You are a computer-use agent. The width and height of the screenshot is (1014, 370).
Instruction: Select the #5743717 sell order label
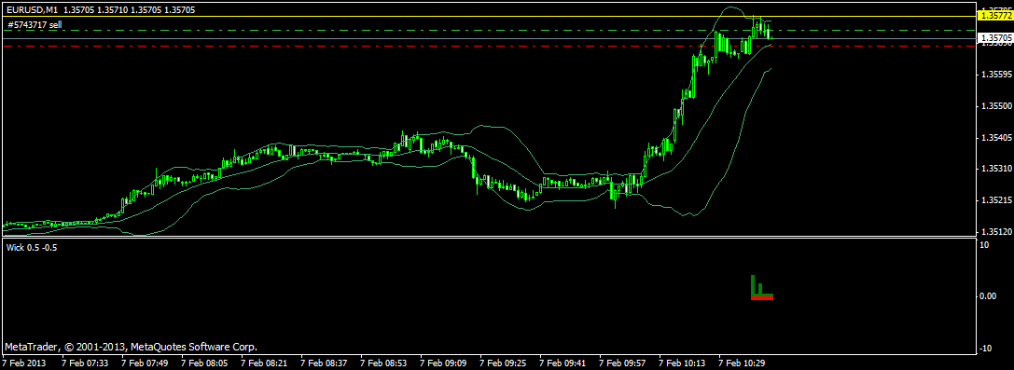point(35,24)
